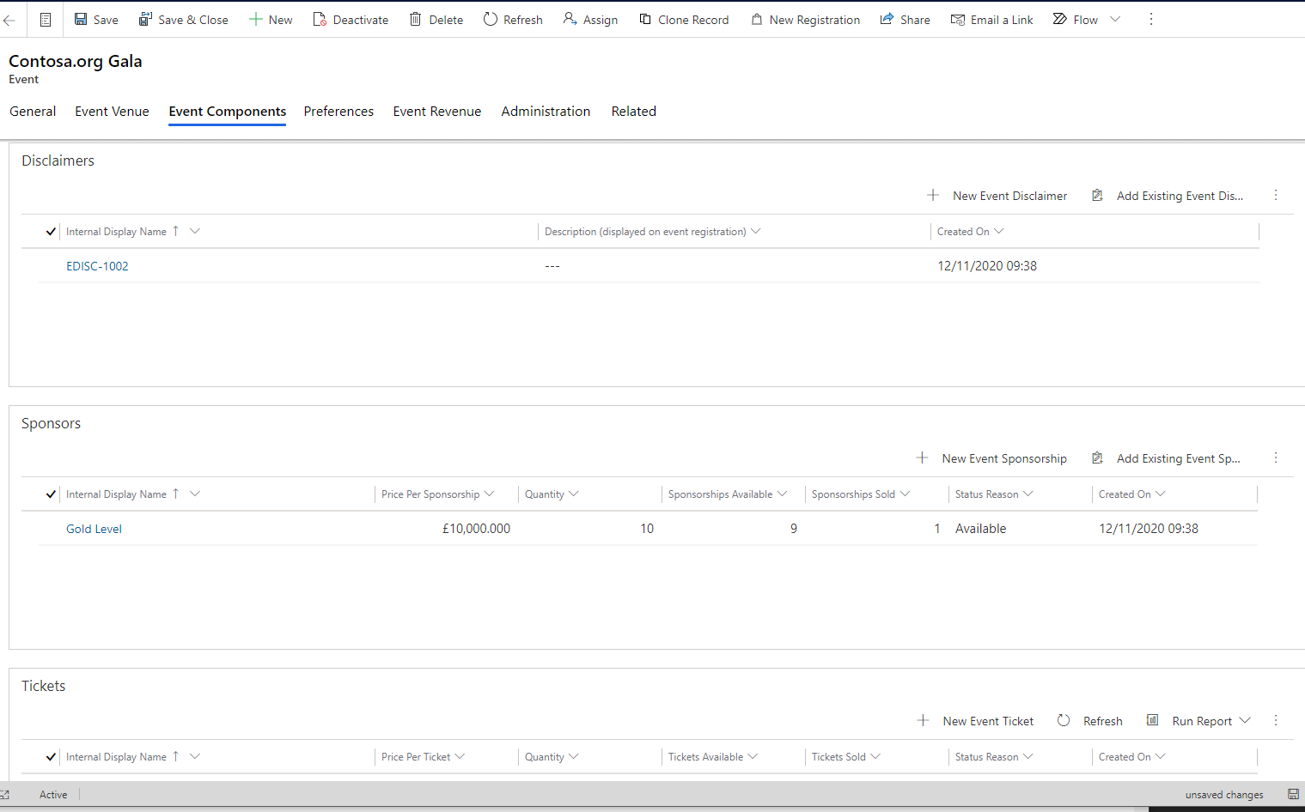The image size is (1305, 812).
Task: Open Description column header dropdown
Action: [756, 231]
